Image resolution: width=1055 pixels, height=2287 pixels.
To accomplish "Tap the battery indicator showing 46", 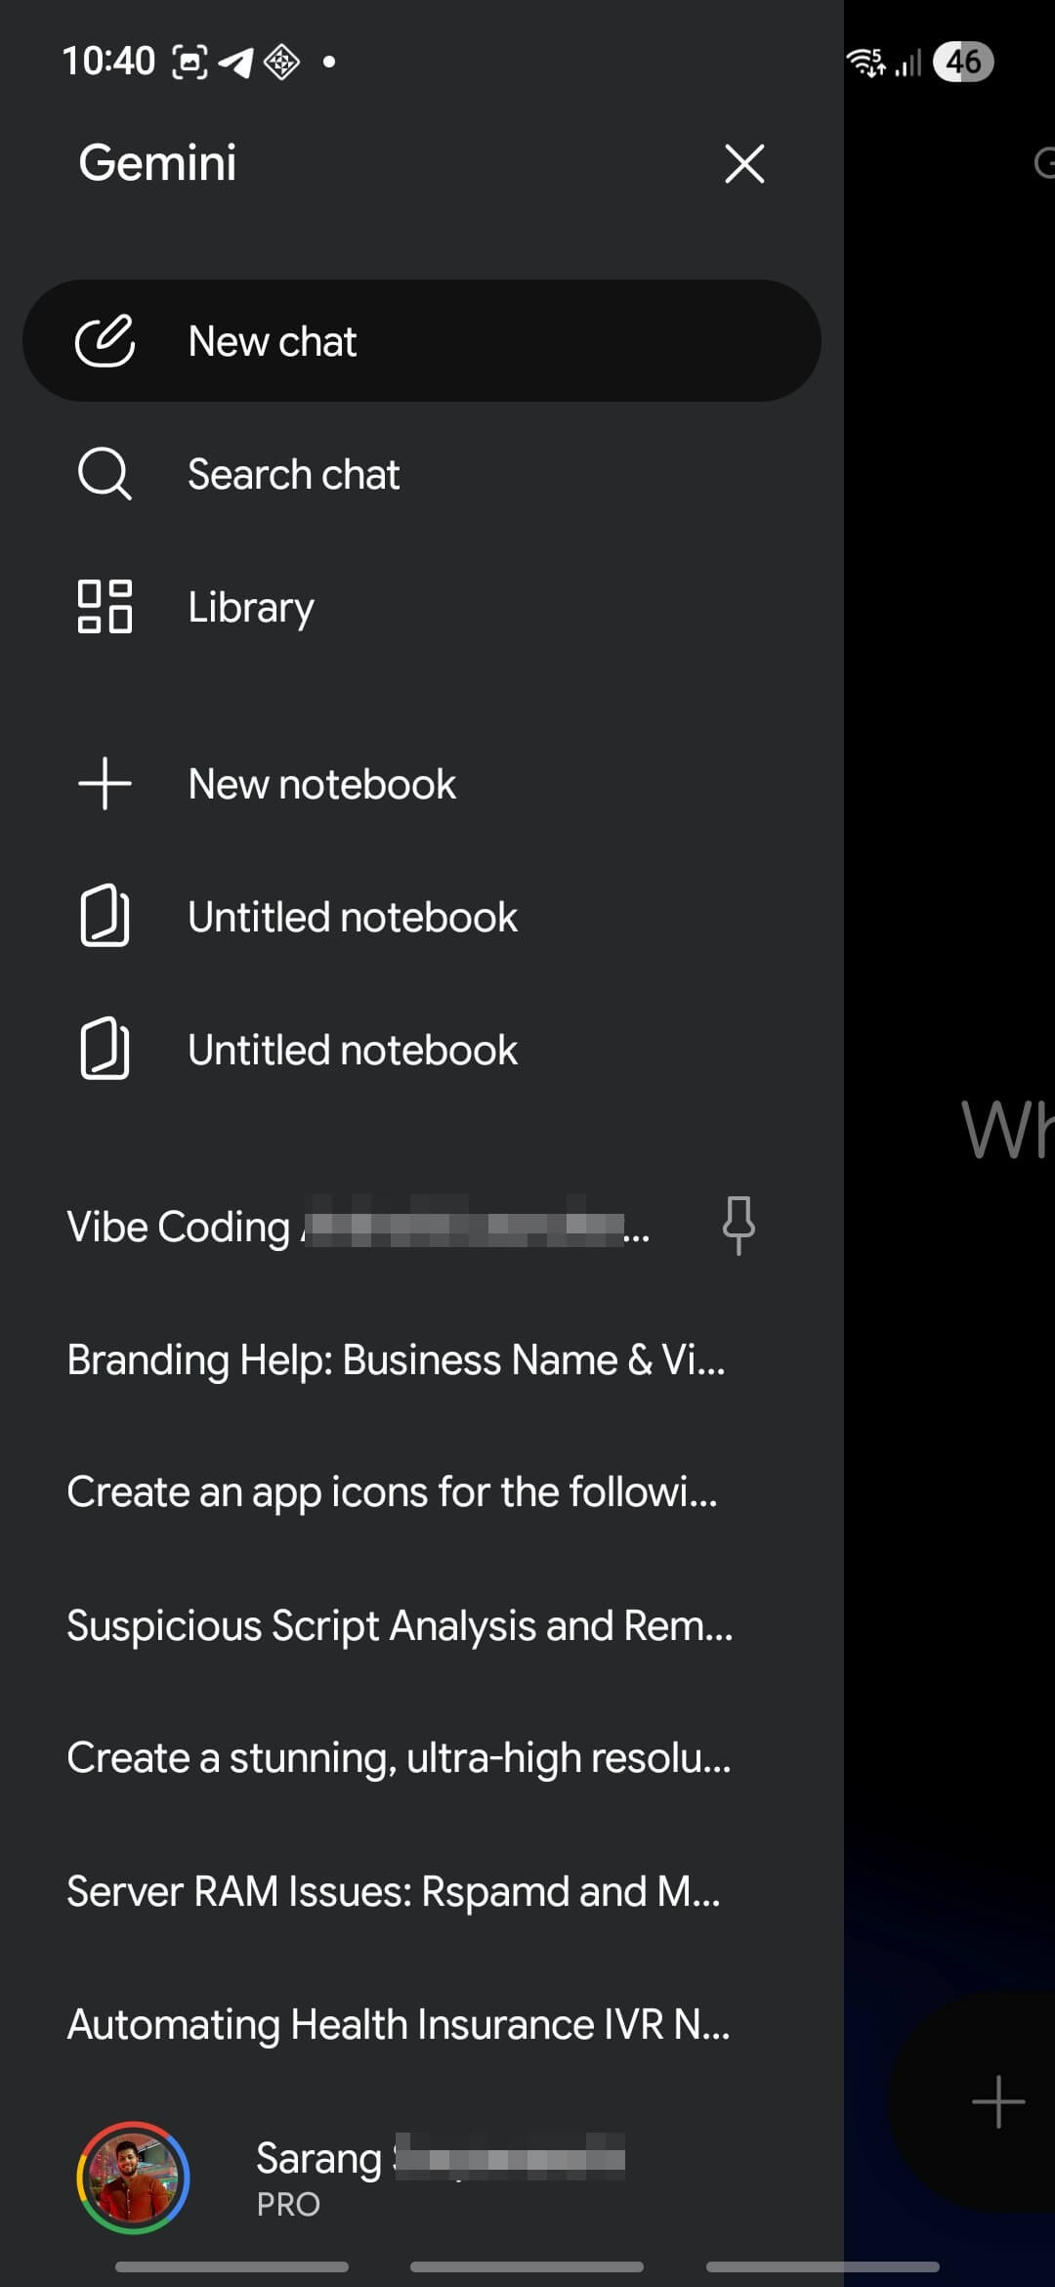I will tap(963, 62).
